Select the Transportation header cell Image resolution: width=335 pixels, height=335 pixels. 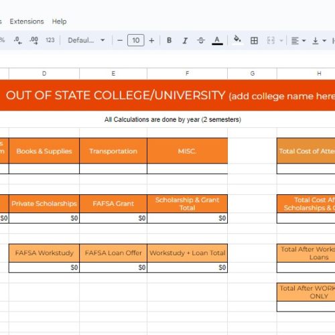tap(113, 151)
